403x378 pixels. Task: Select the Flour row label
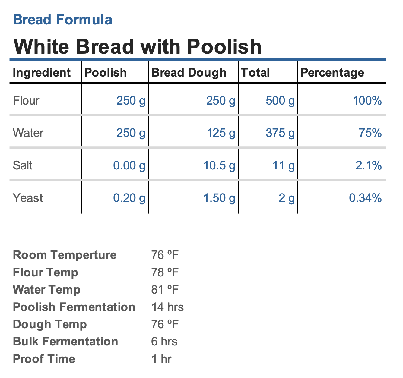[26, 101]
